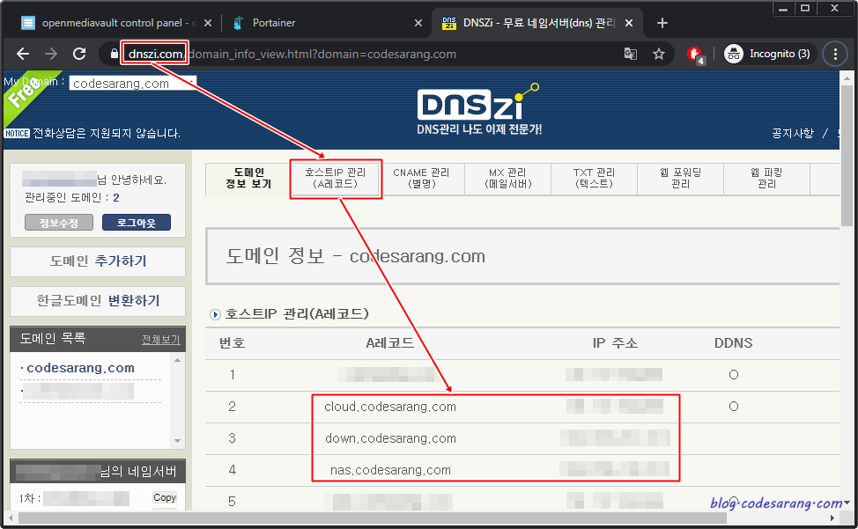
Task: Open the MX 관리 (메일서버) tab
Action: 507,179
